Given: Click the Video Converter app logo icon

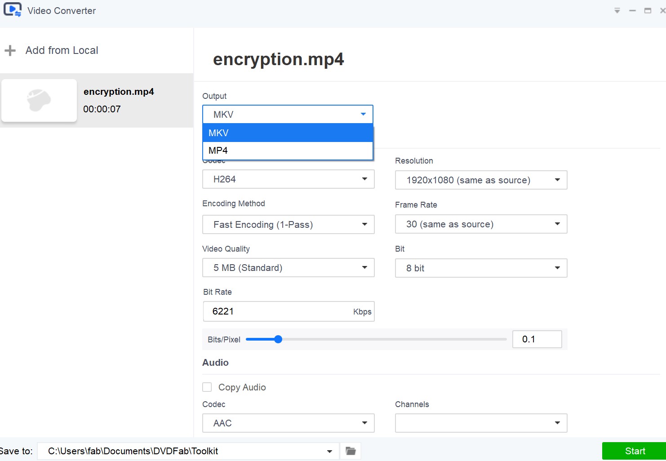Looking at the screenshot, I should (x=13, y=10).
